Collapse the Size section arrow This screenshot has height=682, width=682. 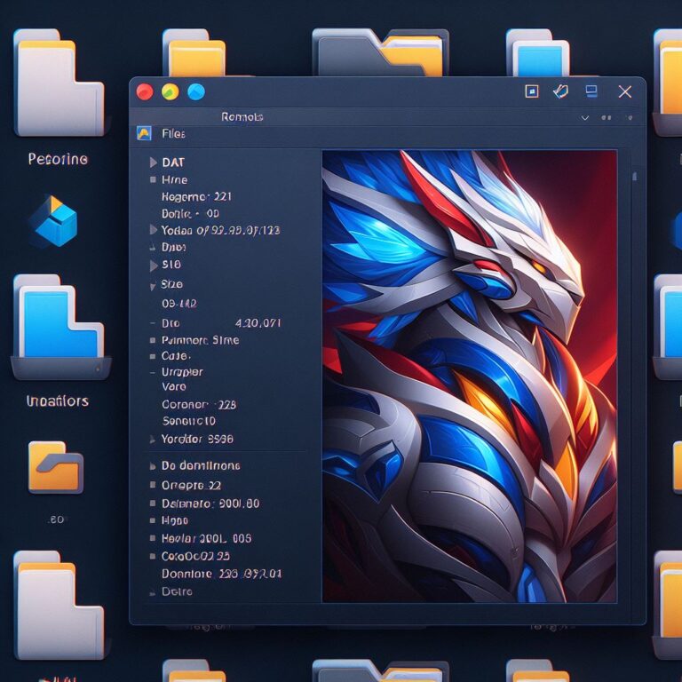pyautogui.click(x=153, y=286)
